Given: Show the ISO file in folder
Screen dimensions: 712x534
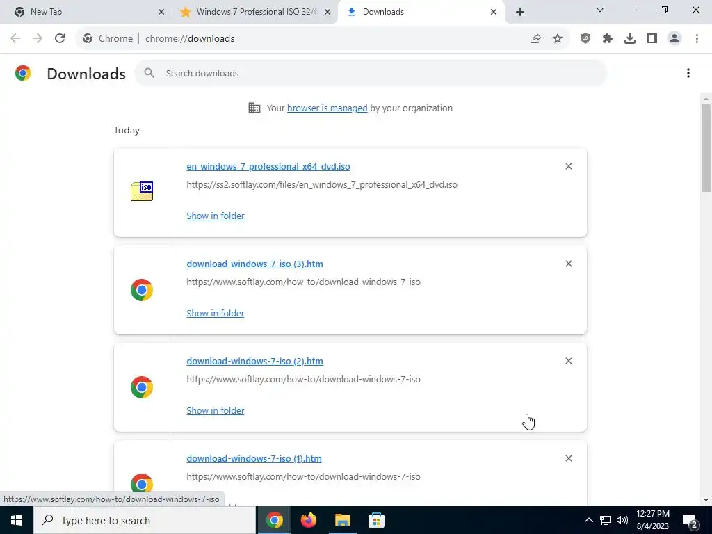Looking at the screenshot, I should [216, 216].
